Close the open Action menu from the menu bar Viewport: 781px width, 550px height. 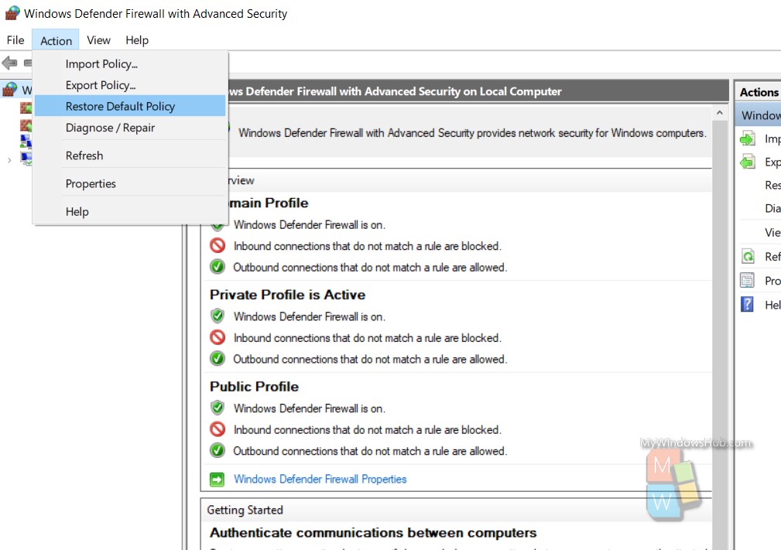pyautogui.click(x=56, y=40)
